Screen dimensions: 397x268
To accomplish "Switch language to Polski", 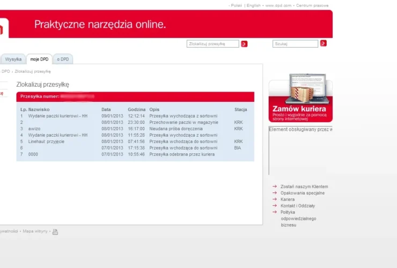I will pyautogui.click(x=236, y=5).
